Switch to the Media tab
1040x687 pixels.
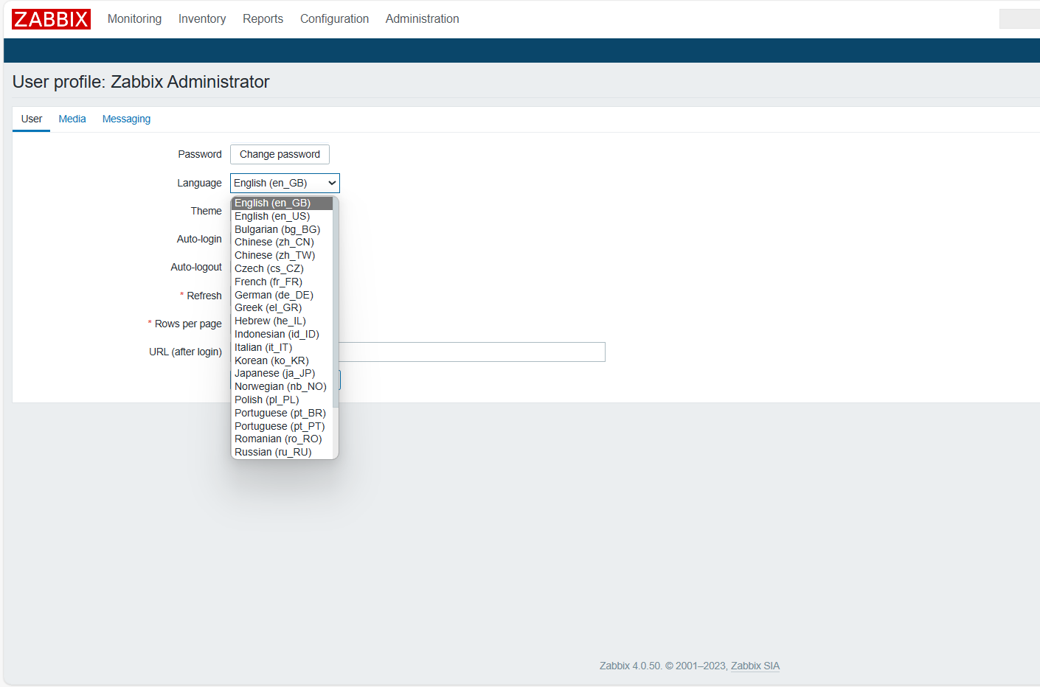coord(72,119)
